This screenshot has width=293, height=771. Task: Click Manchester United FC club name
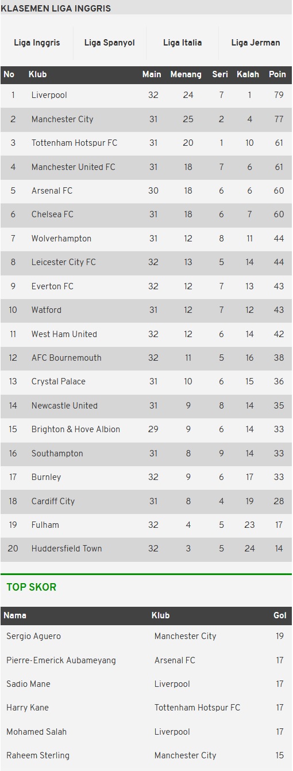(73, 167)
